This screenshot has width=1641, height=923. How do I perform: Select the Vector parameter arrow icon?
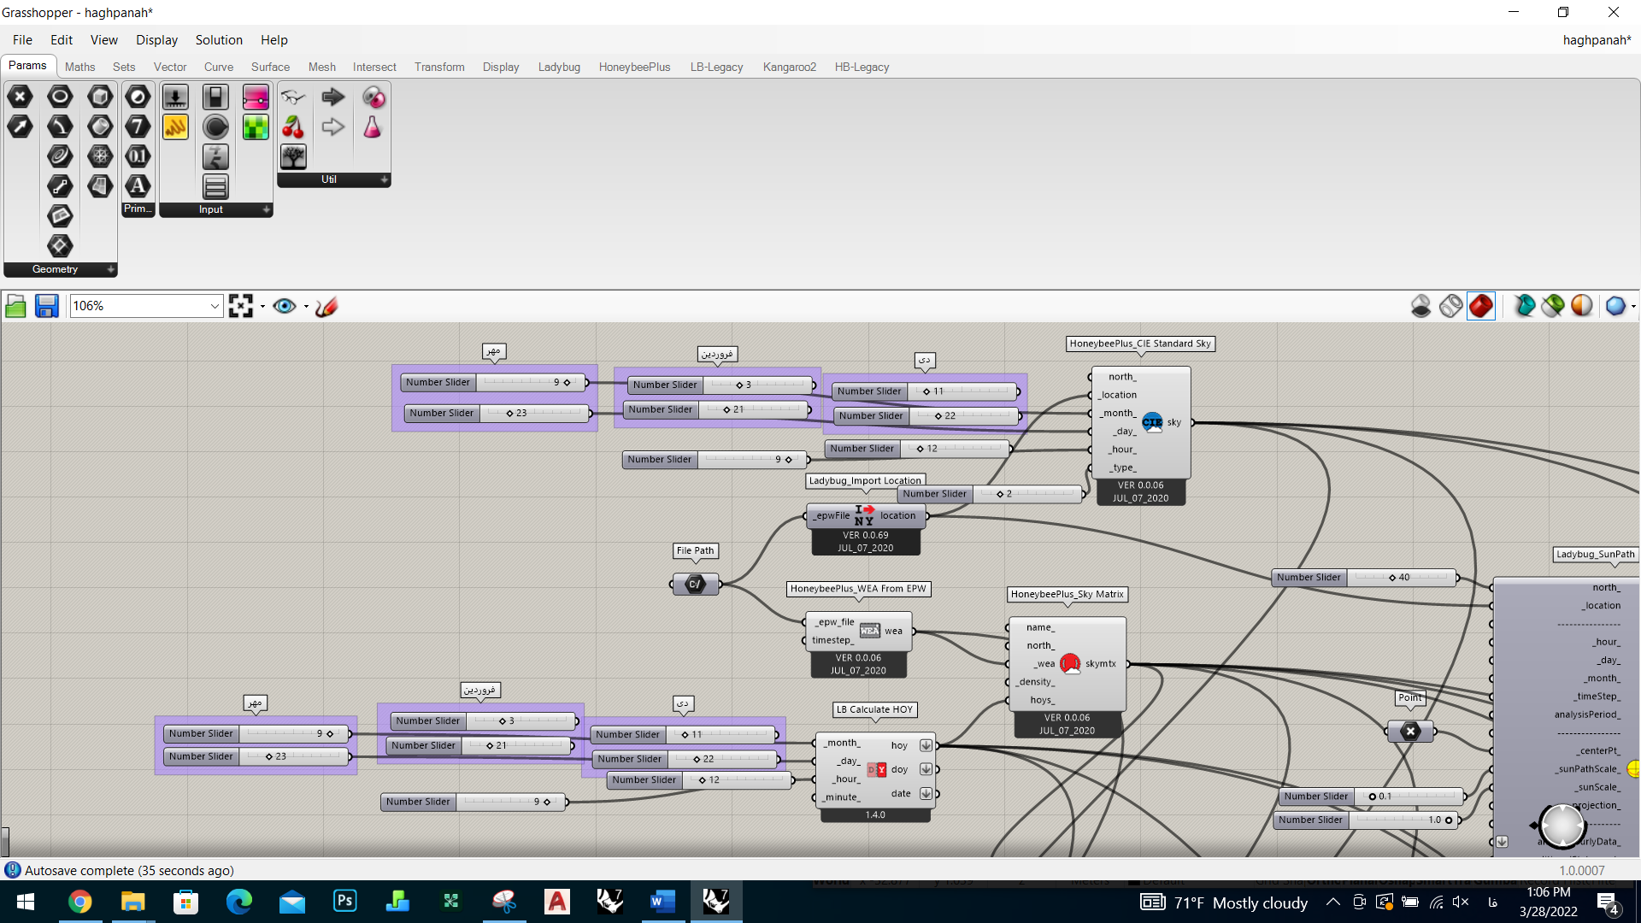click(20, 126)
